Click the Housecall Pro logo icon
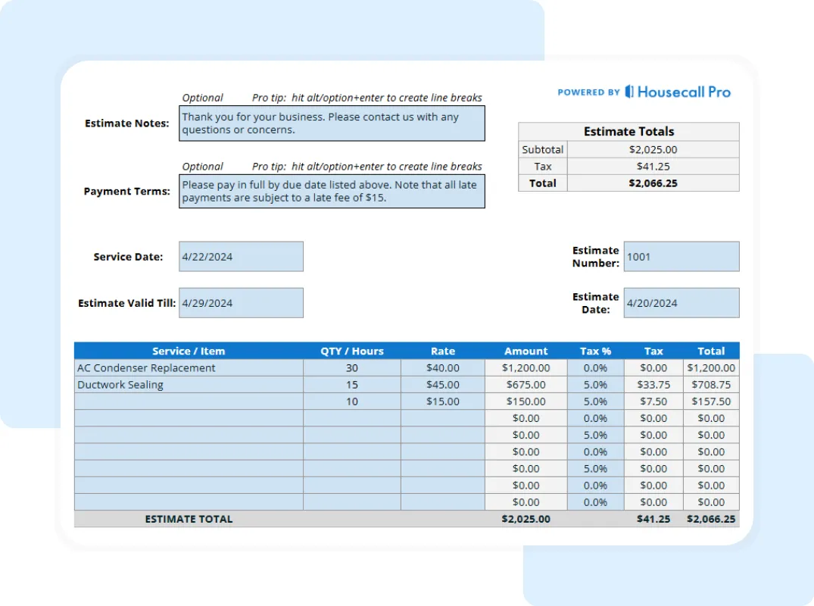814x606 pixels. pos(627,92)
